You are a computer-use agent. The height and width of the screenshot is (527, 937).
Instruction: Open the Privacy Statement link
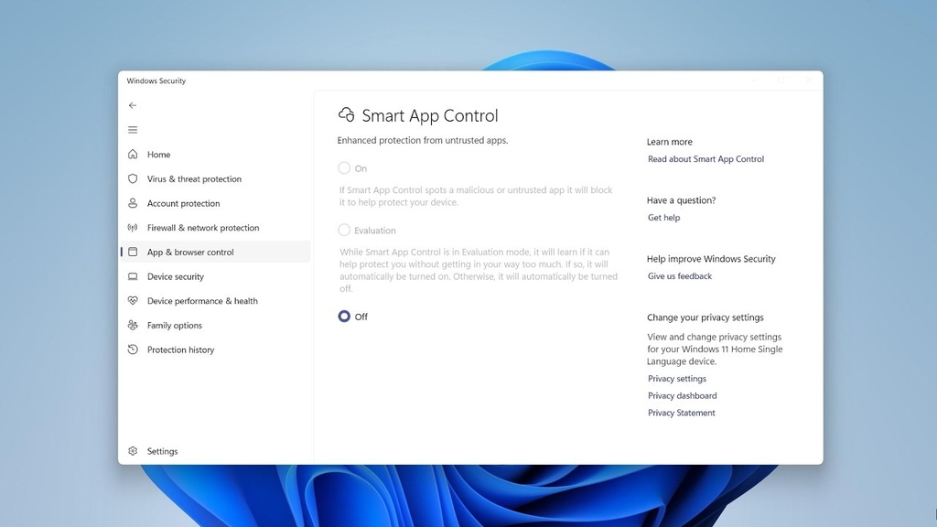(681, 413)
